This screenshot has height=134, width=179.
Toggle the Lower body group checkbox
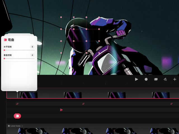point(9,126)
